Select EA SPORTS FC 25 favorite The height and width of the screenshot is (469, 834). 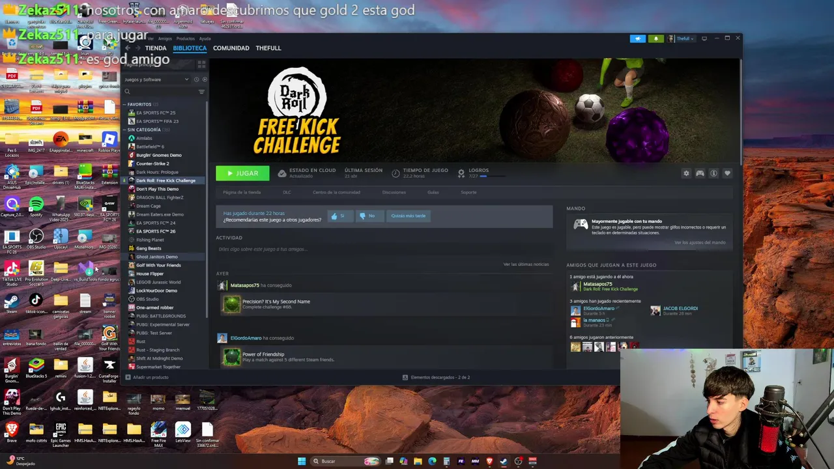pos(156,113)
